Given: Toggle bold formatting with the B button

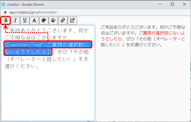Looking at the screenshot, I should point(6,20).
